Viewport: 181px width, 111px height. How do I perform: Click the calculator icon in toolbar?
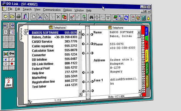[143, 17]
